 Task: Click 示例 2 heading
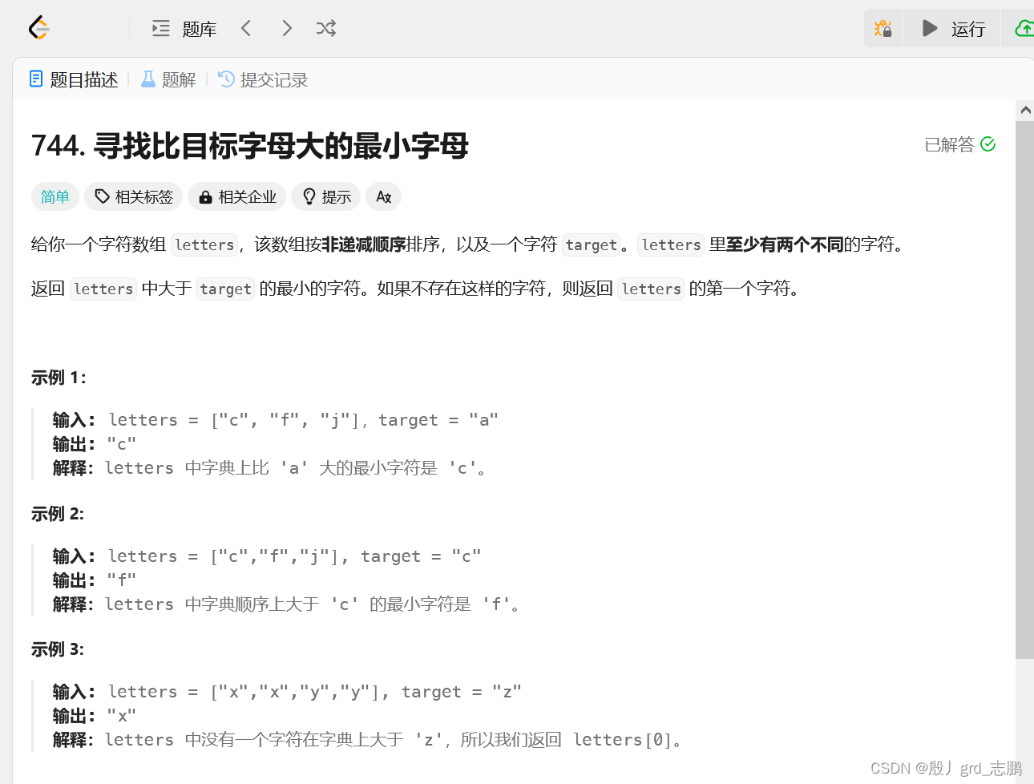[58, 514]
